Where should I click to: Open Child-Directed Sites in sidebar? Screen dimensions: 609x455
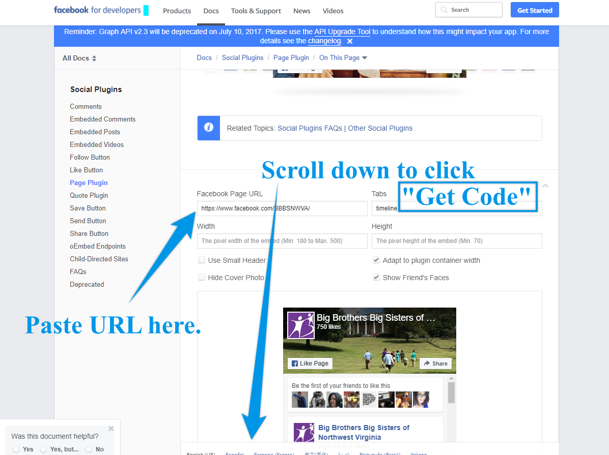99,259
